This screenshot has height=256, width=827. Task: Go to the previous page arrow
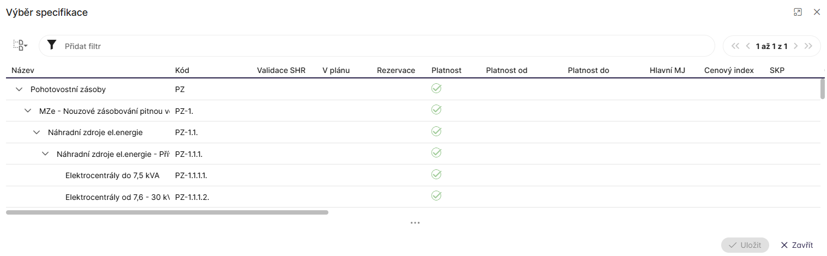click(748, 46)
